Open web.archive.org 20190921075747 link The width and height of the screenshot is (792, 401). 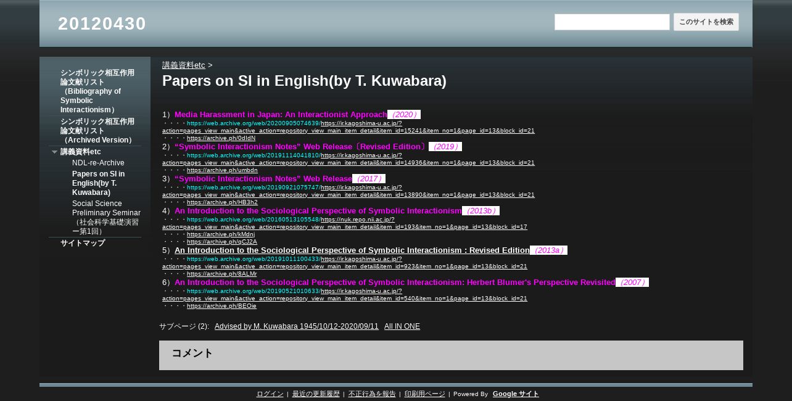[x=254, y=188]
